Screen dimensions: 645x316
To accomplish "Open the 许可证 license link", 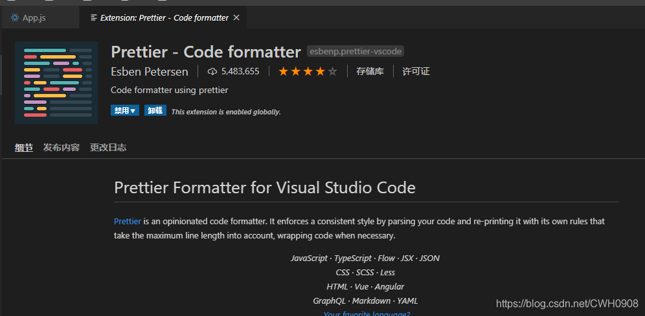I will (416, 72).
